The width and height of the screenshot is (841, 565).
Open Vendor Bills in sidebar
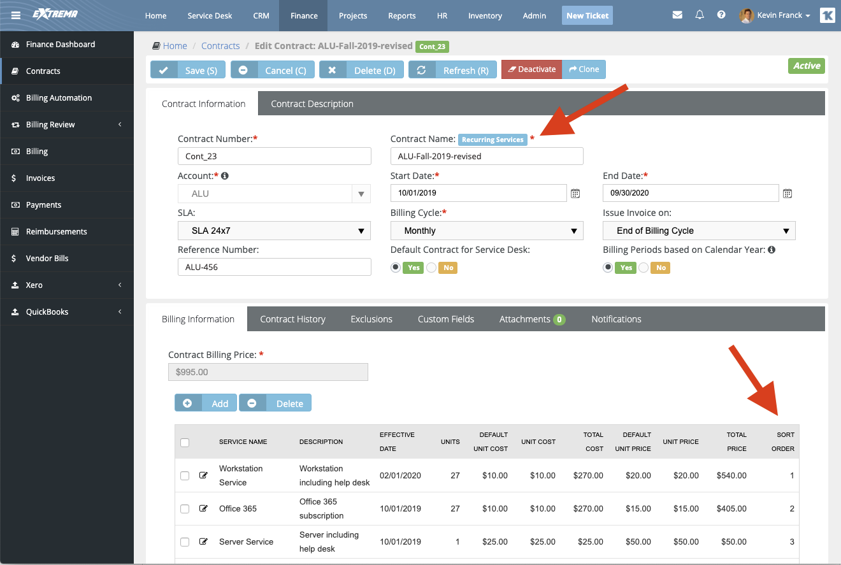tap(67, 259)
